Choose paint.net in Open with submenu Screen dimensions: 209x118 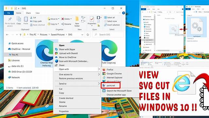[x=111, y=86]
